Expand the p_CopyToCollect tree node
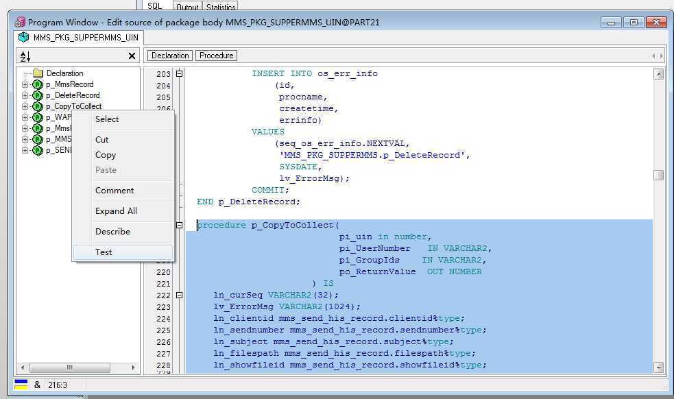The width and height of the screenshot is (674, 399). [25, 106]
